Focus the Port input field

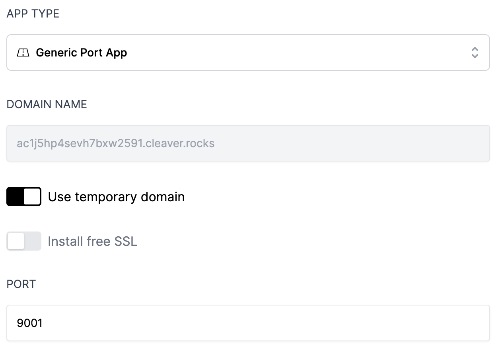[x=248, y=323]
